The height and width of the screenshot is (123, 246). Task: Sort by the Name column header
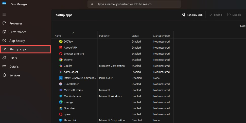pyautogui.click(x=58, y=36)
